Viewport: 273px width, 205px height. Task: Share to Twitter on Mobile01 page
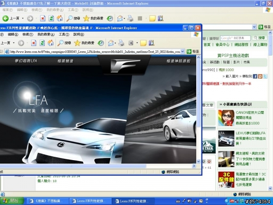pos(265,76)
